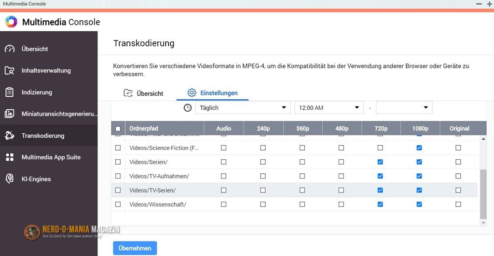Click the Multimedia Console logo icon
Screen dimensions: 494x256
tap(11, 22)
